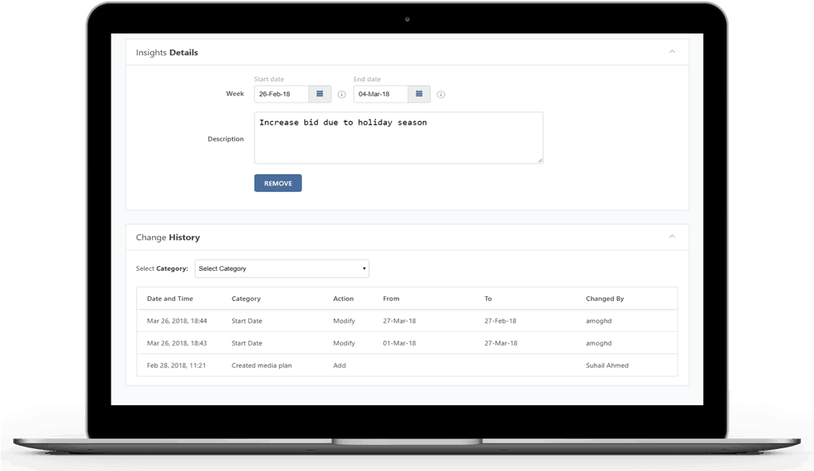Select the Mar 26, 2018, 18:43 entry
814x471 pixels.
tap(407, 343)
